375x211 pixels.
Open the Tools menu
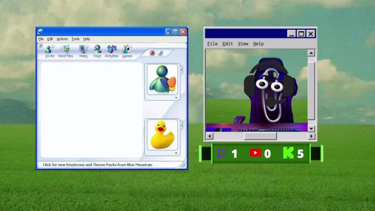[x=75, y=39]
